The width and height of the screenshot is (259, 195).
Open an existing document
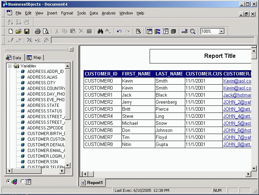tap(19, 31)
